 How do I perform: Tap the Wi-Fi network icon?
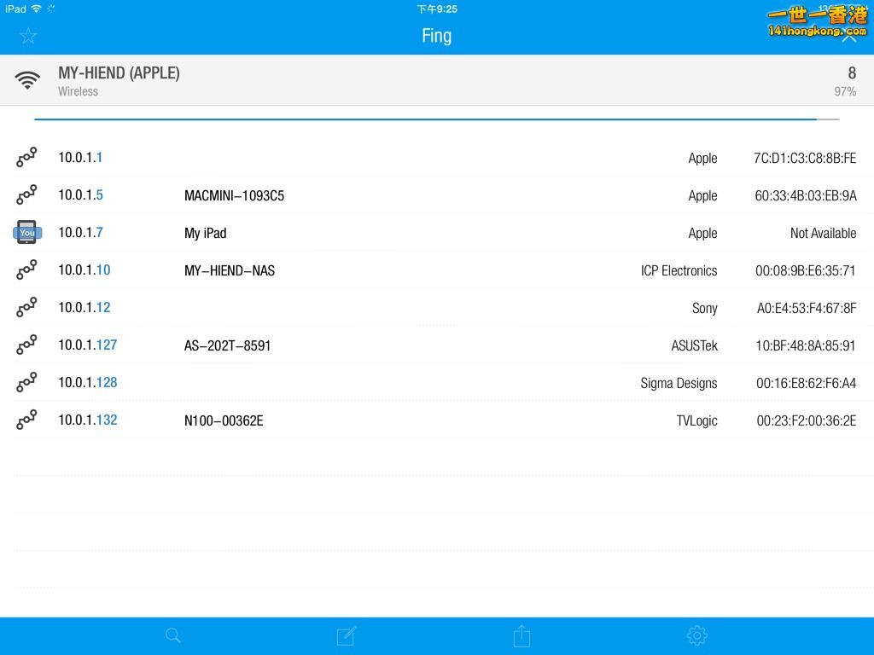click(27, 81)
